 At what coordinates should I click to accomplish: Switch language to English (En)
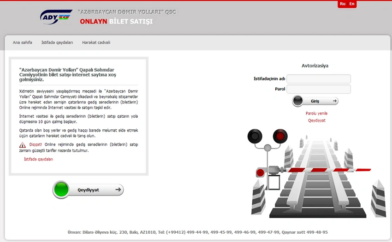pos(352,4)
